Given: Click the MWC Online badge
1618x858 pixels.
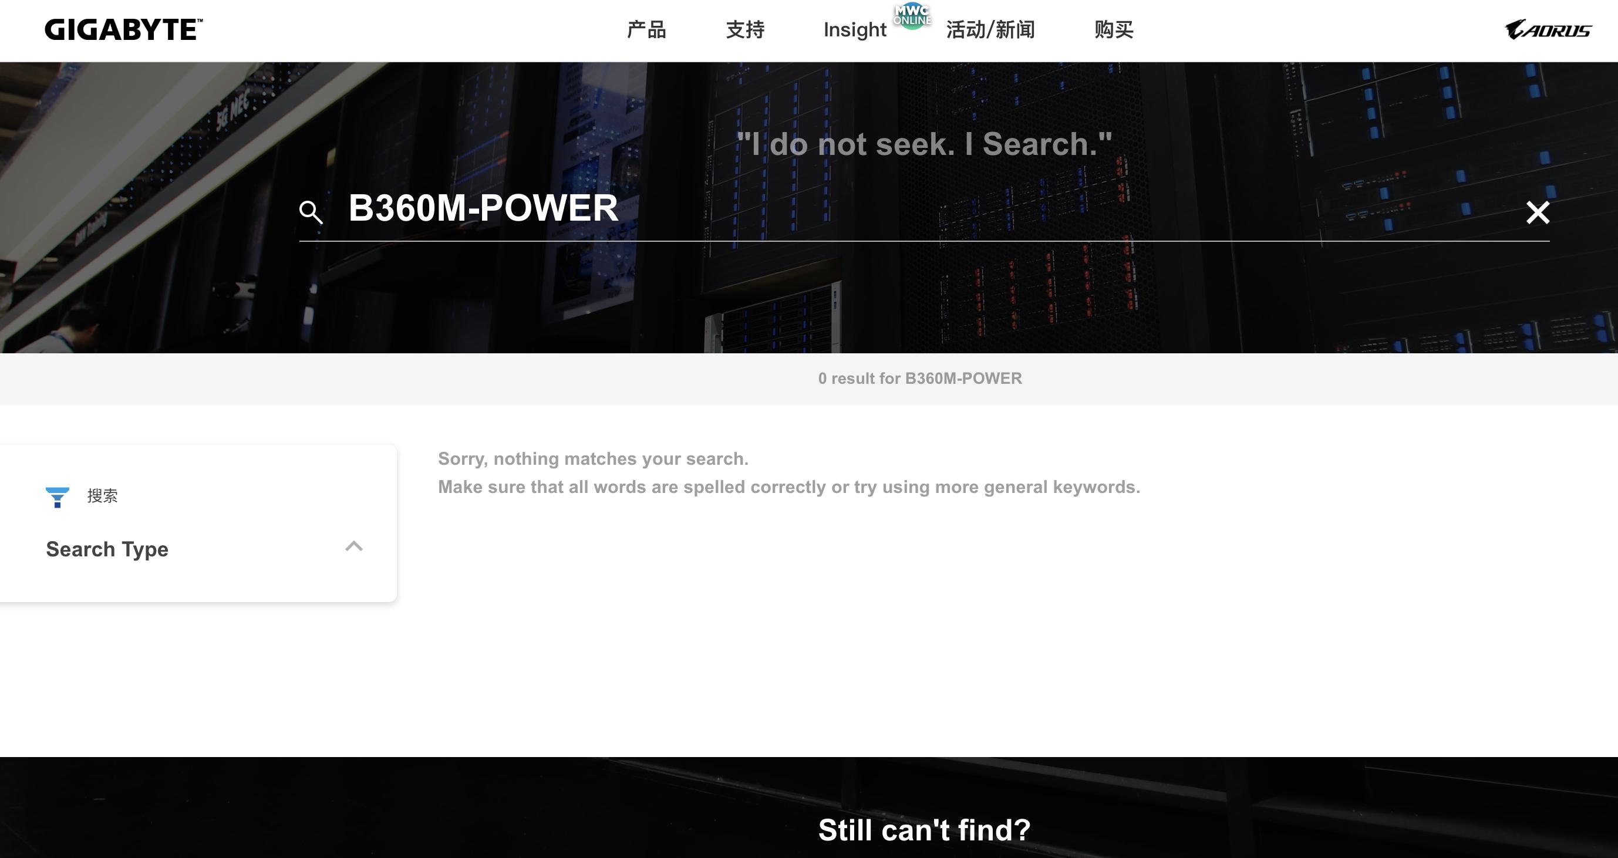Looking at the screenshot, I should pos(912,15).
